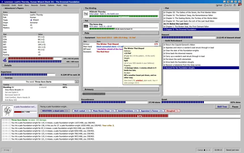The image size is (244, 153).
Task: Click the second camp flame icon
Action: [207, 150]
